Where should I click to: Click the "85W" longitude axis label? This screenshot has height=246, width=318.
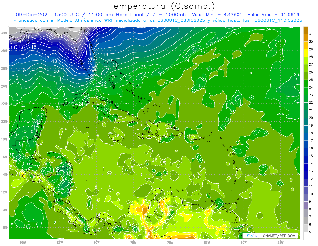click(60, 242)
